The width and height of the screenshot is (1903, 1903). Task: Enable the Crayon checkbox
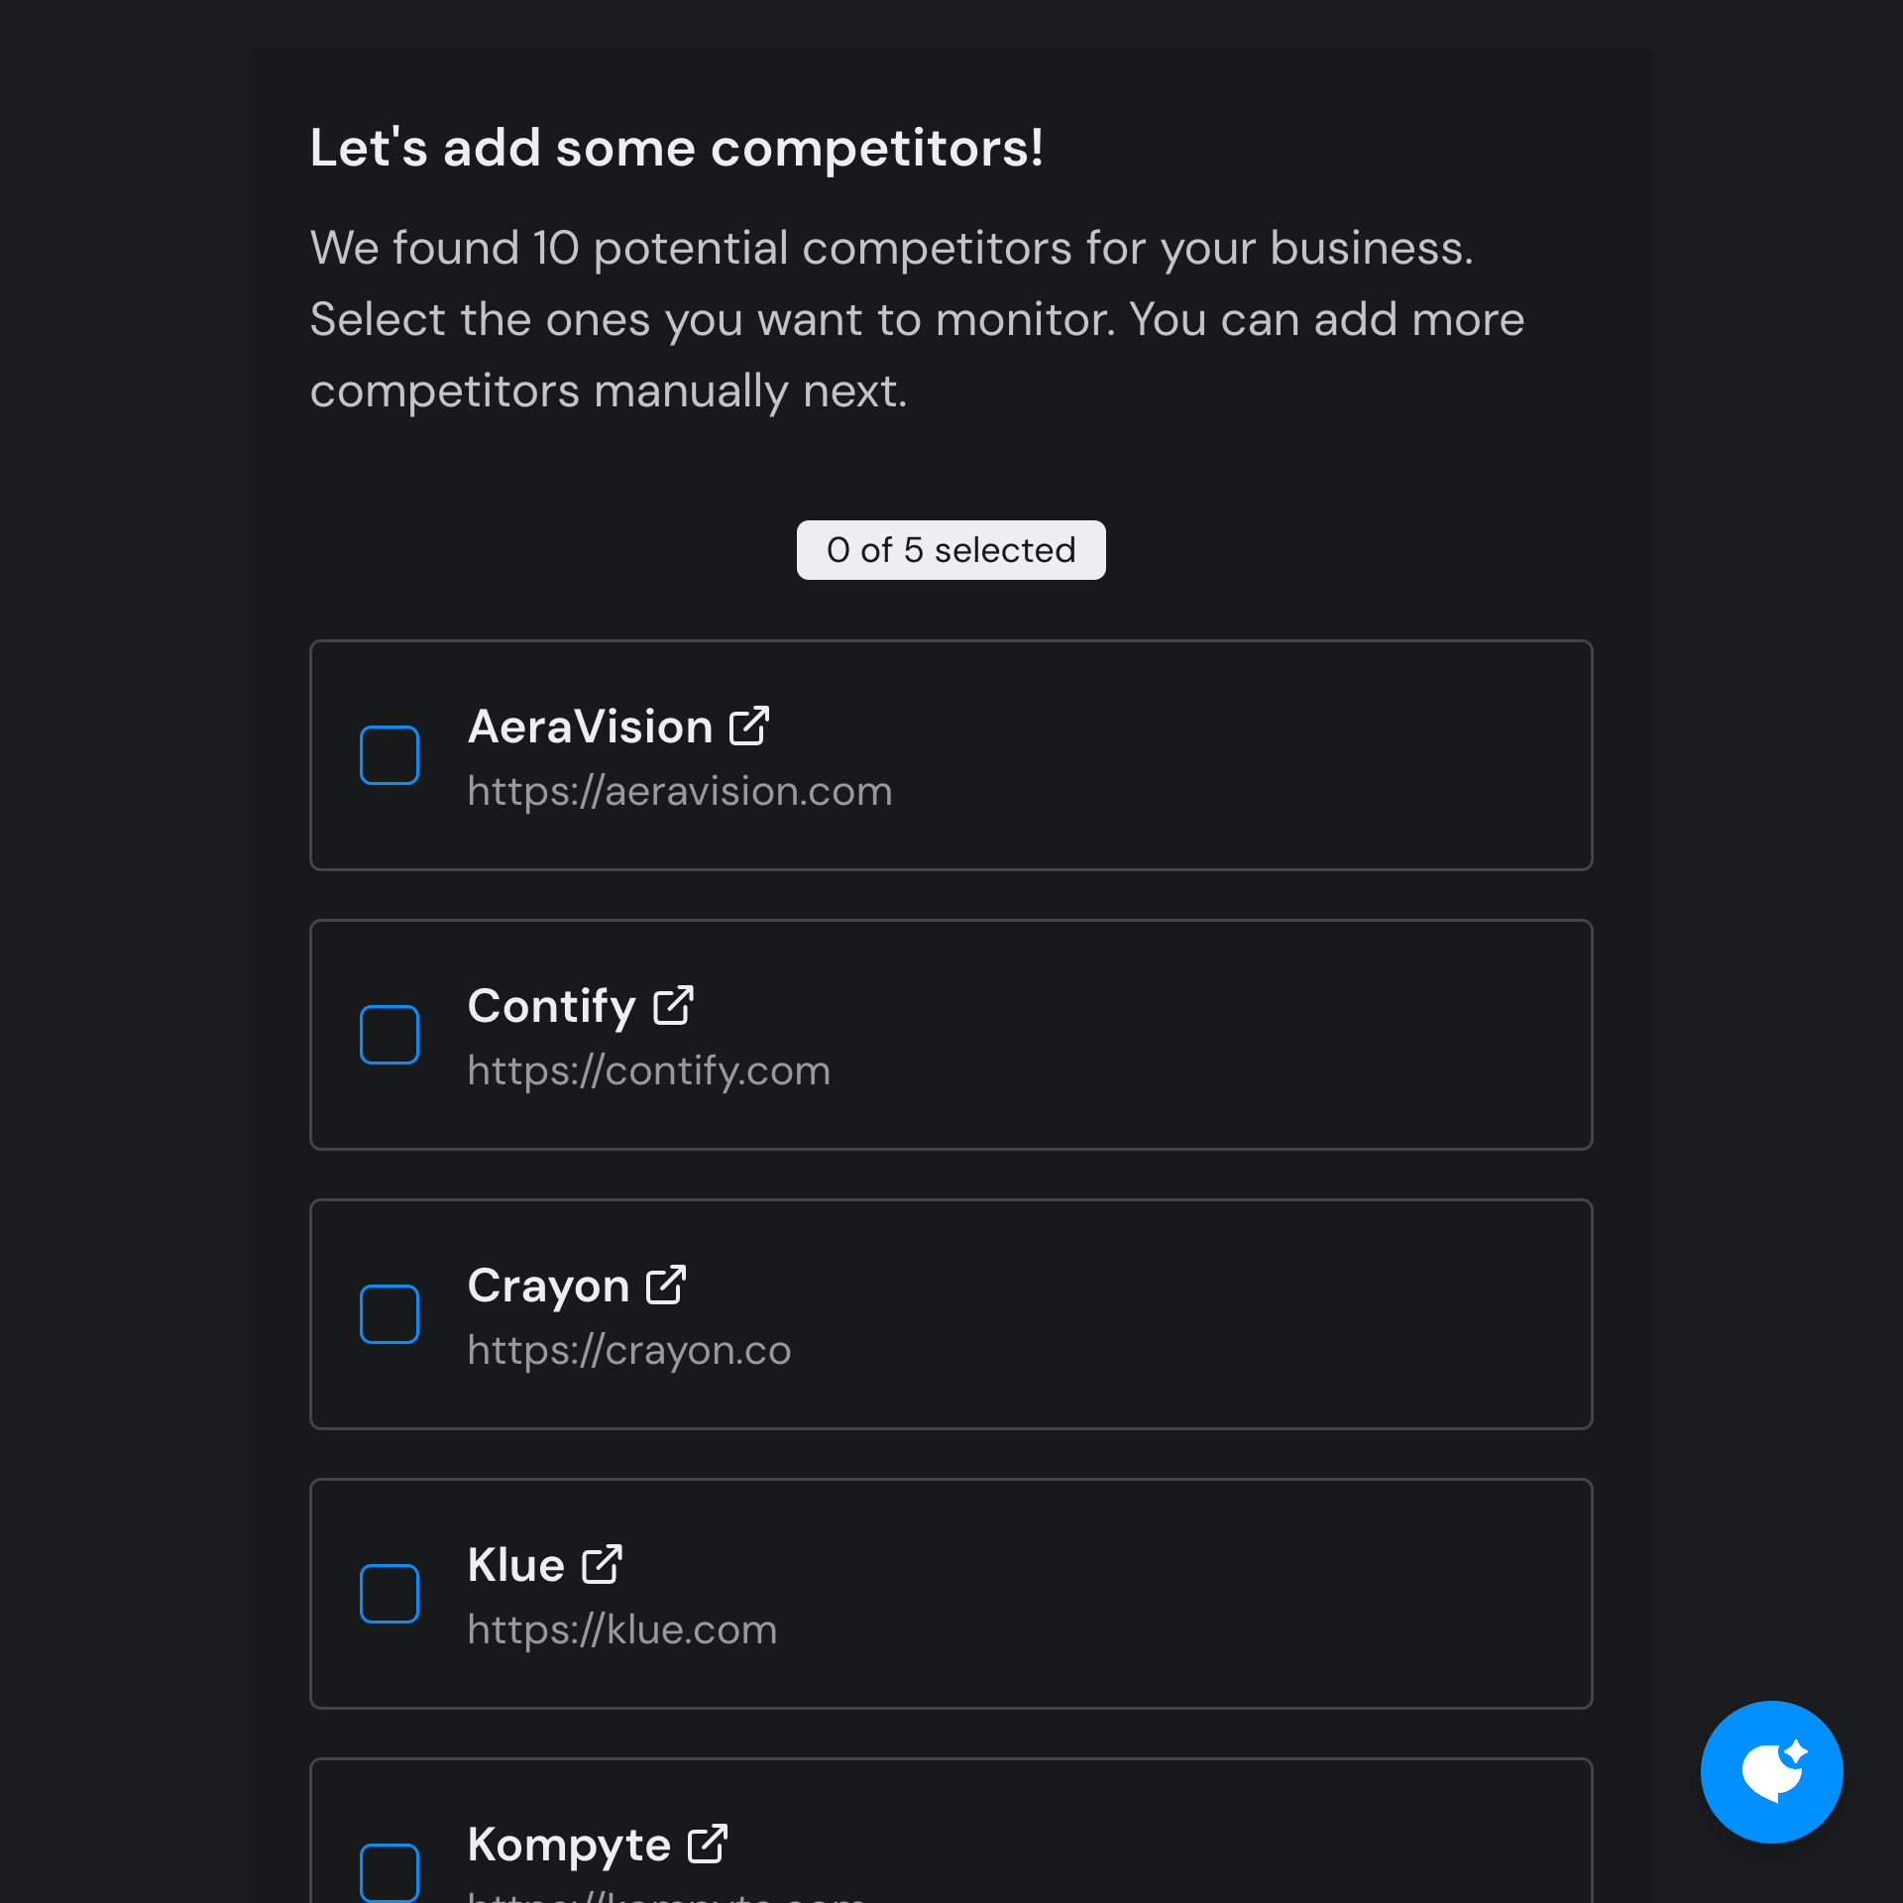click(390, 1313)
